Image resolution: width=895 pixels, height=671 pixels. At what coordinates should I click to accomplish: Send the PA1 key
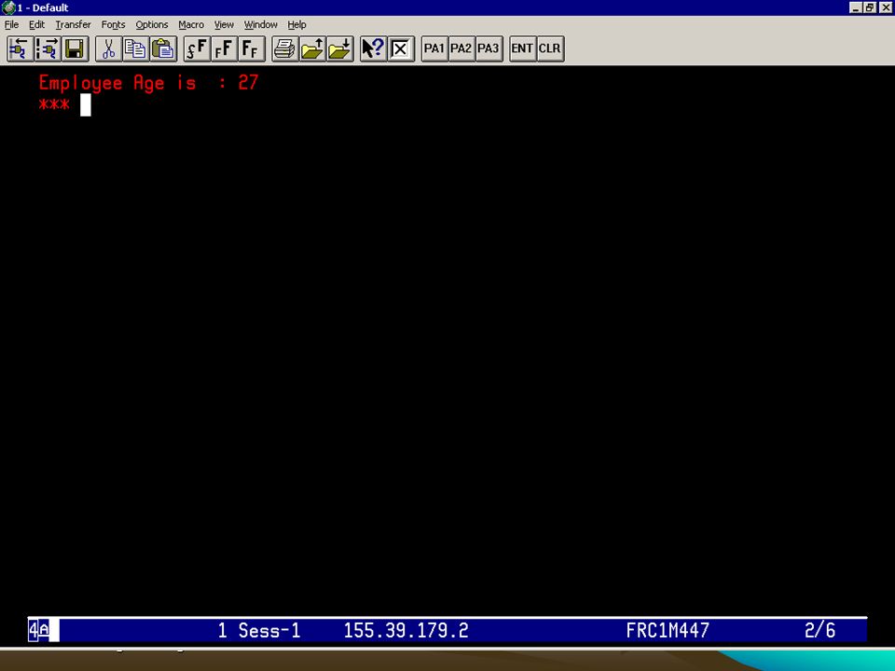click(434, 49)
